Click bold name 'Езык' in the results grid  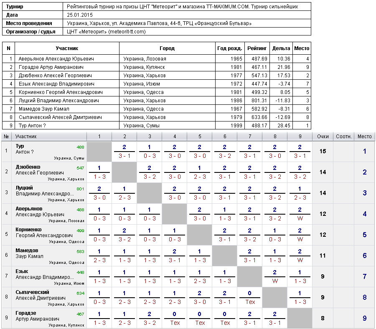(x=22, y=271)
